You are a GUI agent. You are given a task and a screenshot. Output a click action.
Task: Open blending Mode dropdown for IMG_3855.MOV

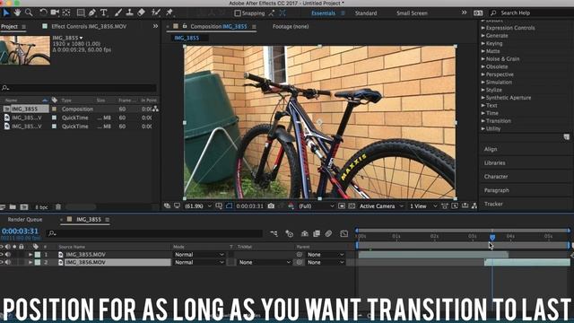[199, 254]
